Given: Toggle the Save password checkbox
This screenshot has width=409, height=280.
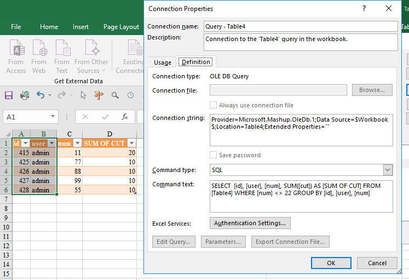Looking at the screenshot, I should (x=214, y=155).
